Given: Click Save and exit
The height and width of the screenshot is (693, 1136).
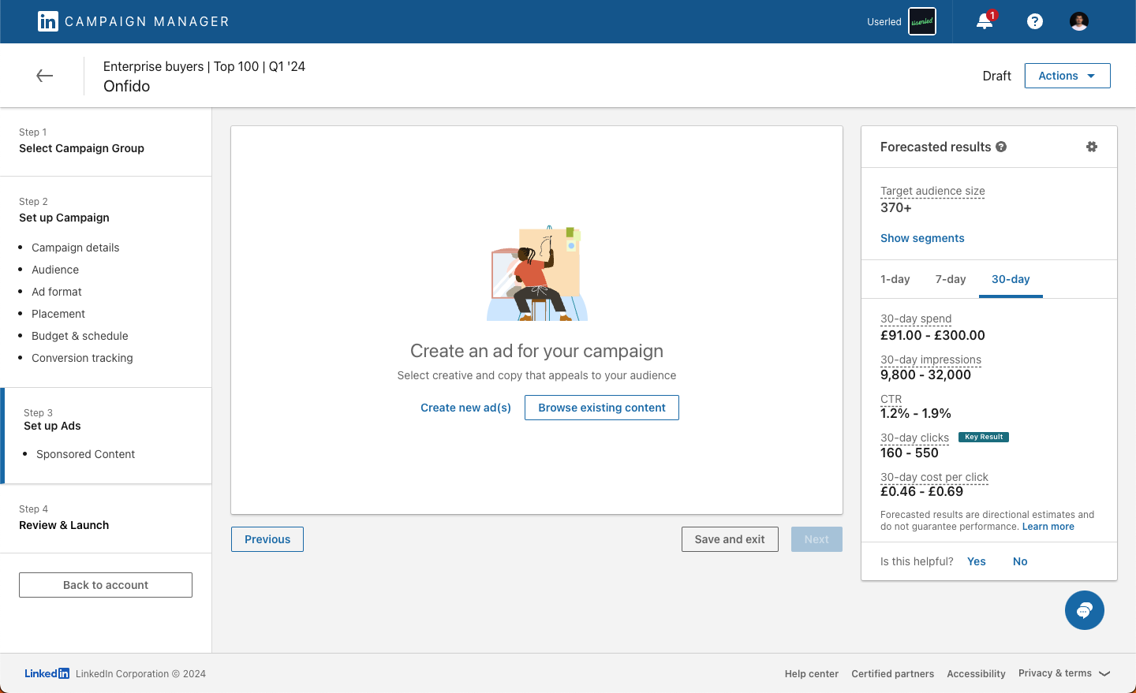Looking at the screenshot, I should pyautogui.click(x=730, y=539).
